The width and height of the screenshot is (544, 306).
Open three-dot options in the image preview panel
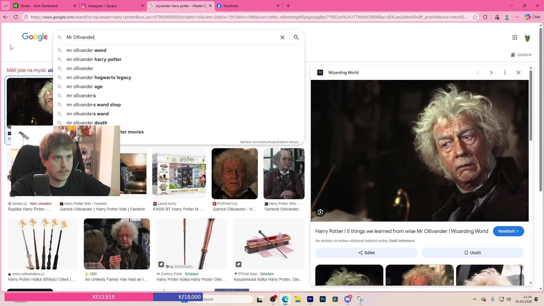(x=505, y=73)
